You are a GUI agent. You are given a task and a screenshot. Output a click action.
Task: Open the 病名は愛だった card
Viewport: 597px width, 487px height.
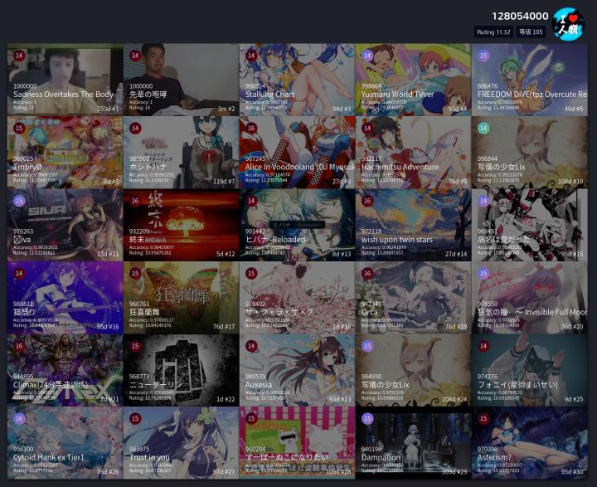529,225
